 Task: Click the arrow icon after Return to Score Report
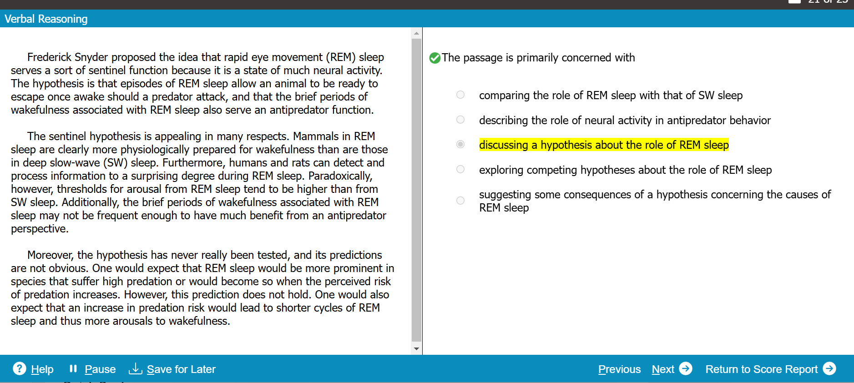[x=829, y=368]
